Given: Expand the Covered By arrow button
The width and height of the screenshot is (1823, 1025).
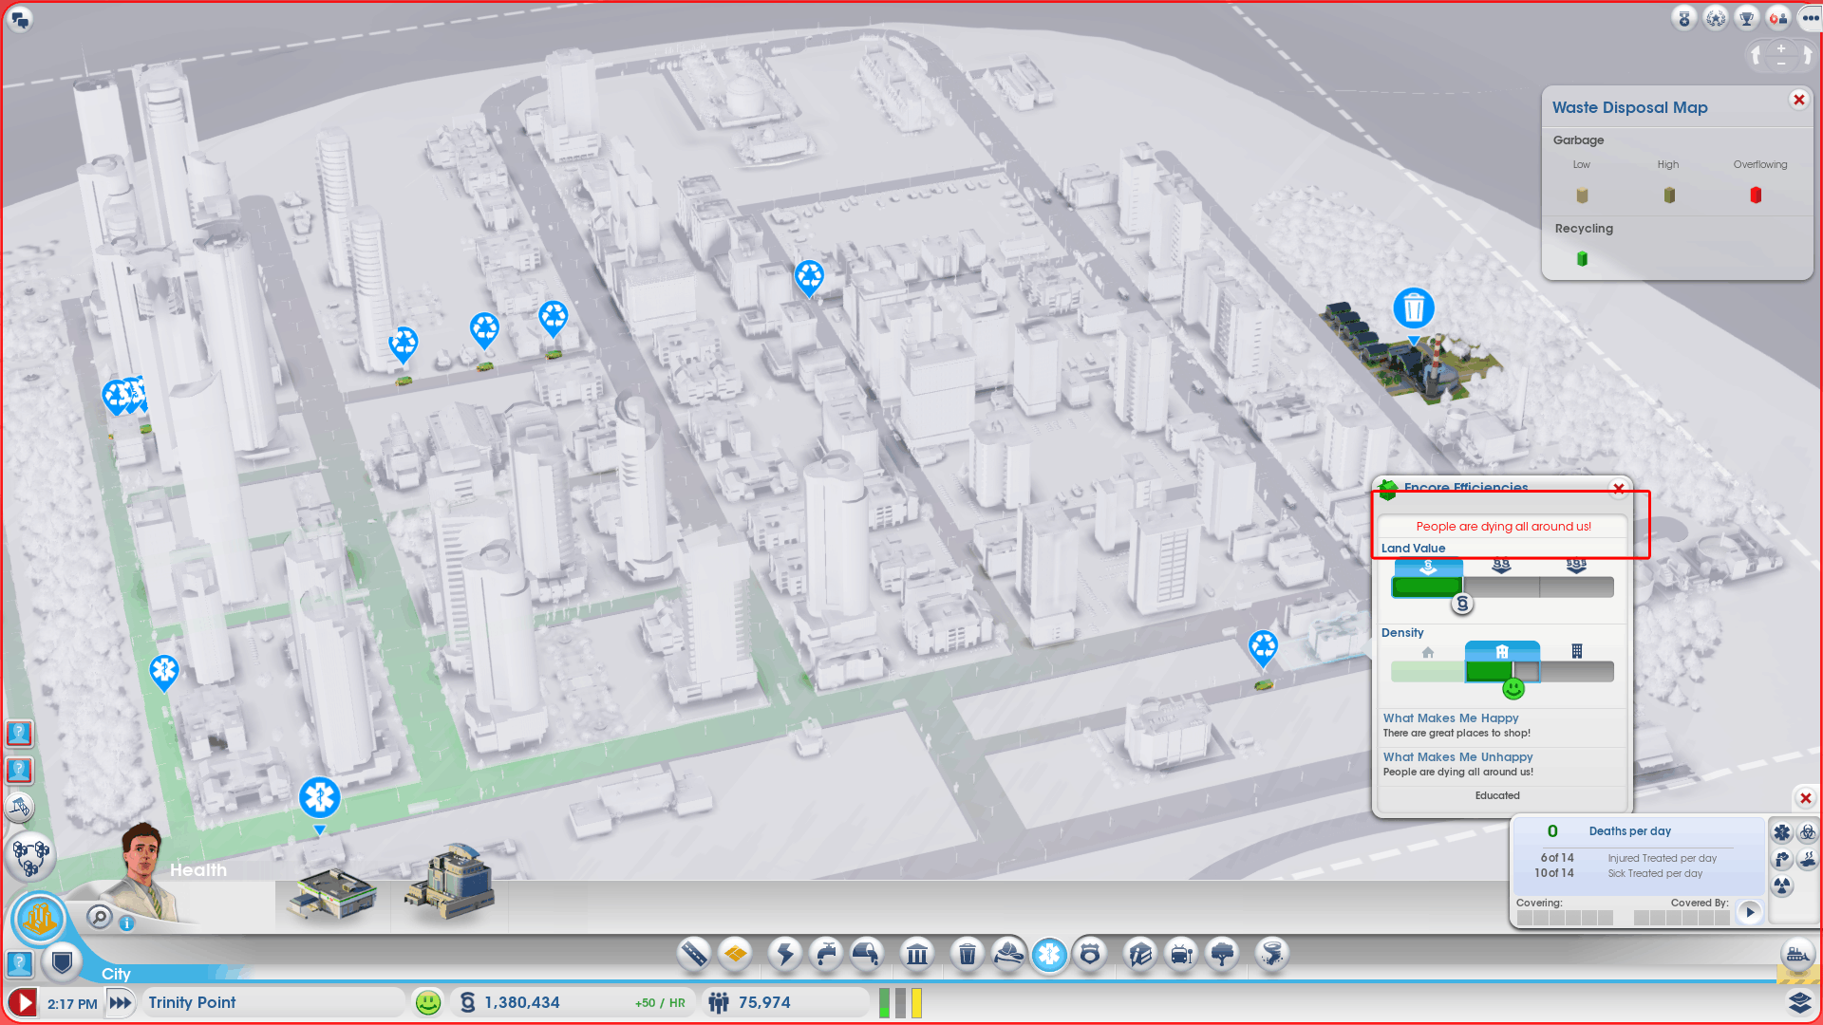Looking at the screenshot, I should click(1750, 912).
